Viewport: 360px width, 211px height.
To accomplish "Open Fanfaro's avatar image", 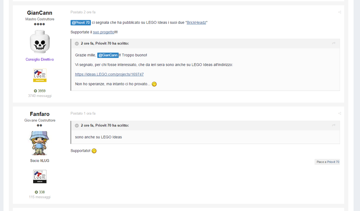I will 40,143.
